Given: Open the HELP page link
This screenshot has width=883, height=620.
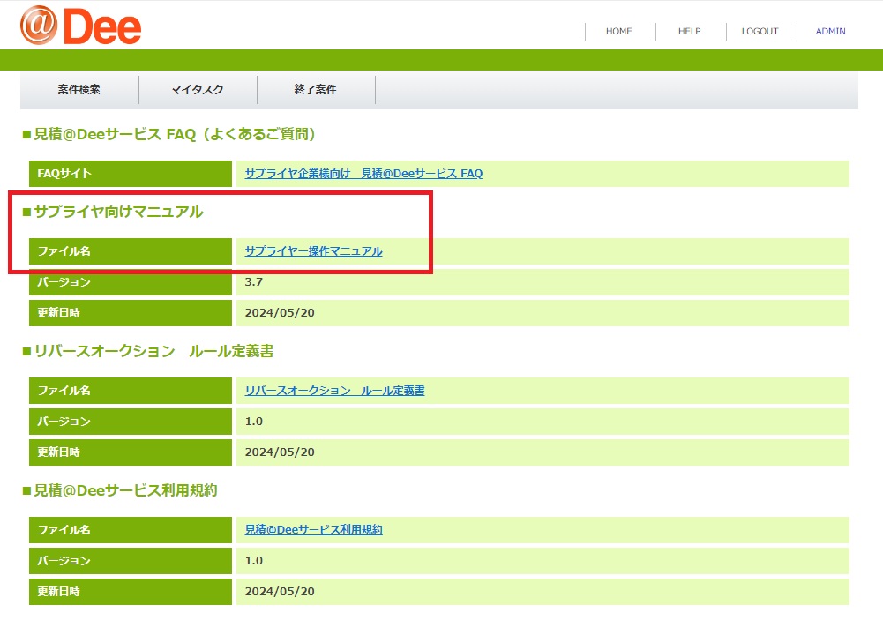Looking at the screenshot, I should [689, 32].
